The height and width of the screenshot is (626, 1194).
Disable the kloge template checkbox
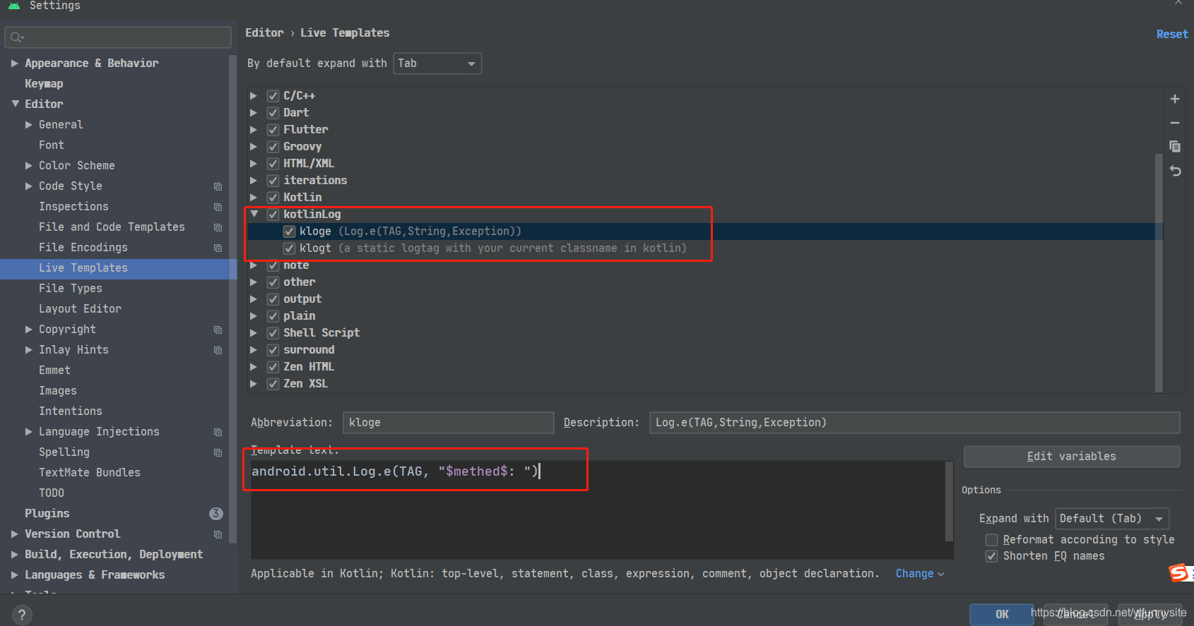pyautogui.click(x=289, y=231)
